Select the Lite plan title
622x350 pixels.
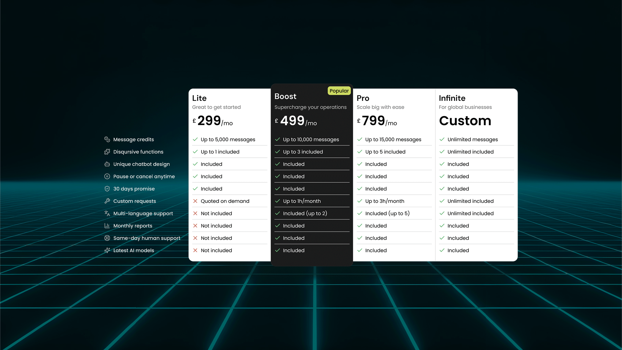click(199, 98)
